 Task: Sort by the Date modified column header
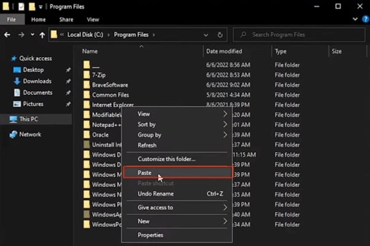[224, 52]
